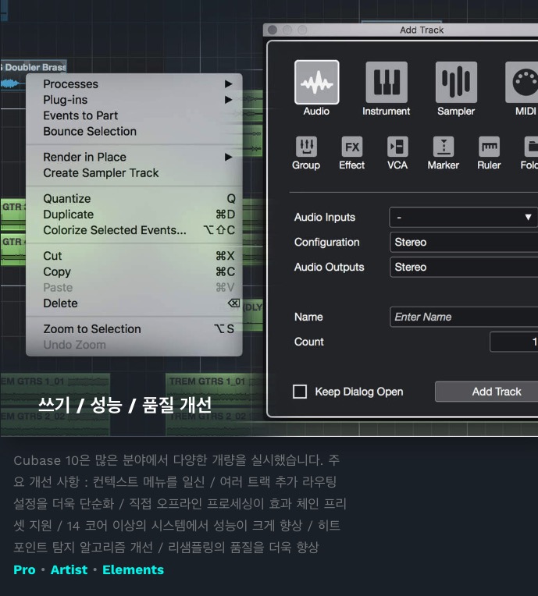This screenshot has width=538, height=596.
Task: Select Quantize in context menu
Action: (134, 199)
